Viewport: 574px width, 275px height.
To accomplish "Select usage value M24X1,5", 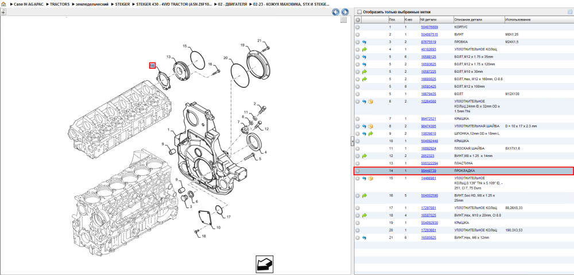I will coord(512,42).
